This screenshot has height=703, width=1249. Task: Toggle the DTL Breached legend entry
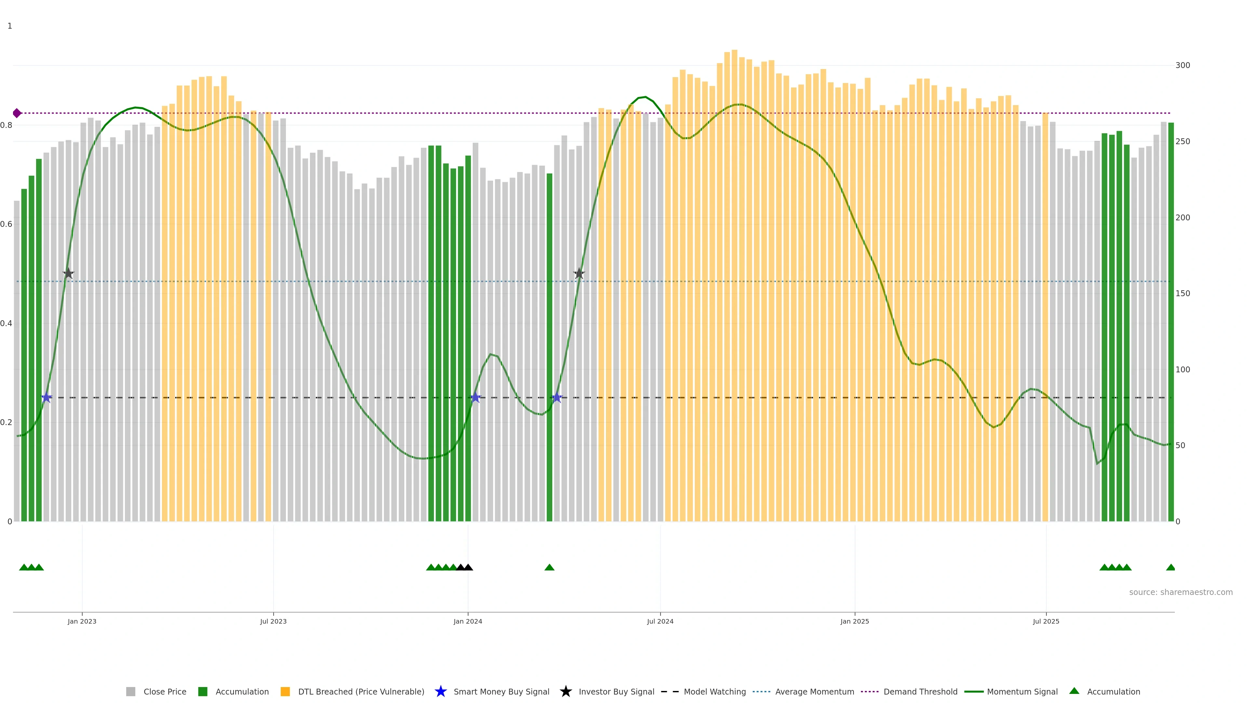click(x=361, y=691)
